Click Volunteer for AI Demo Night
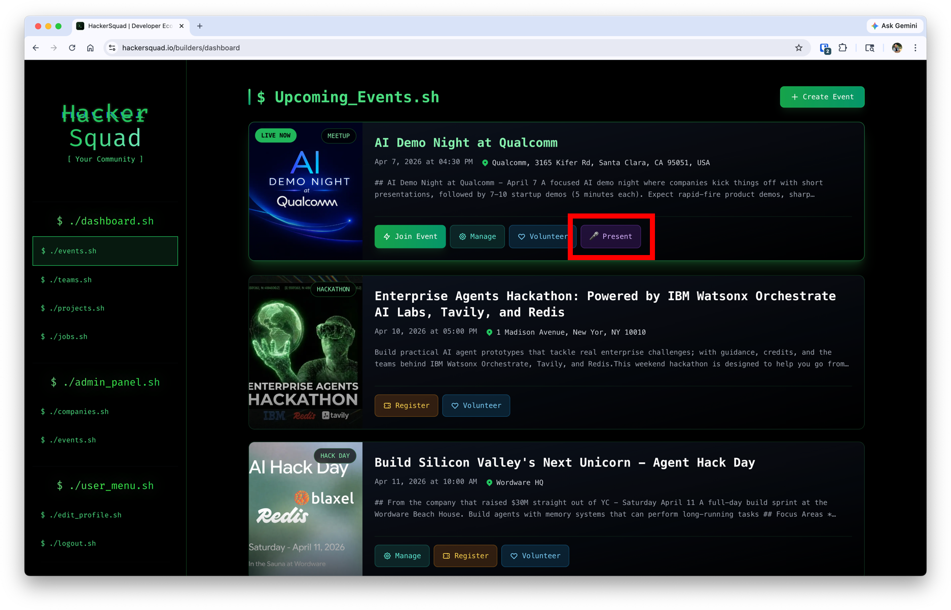 pos(542,236)
